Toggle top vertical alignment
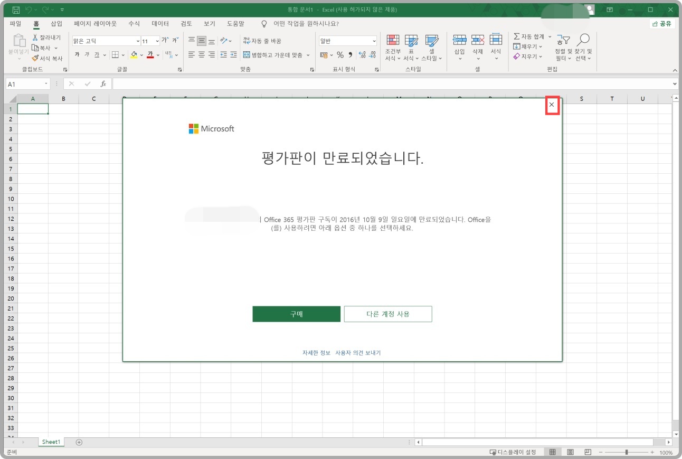 pyautogui.click(x=192, y=41)
